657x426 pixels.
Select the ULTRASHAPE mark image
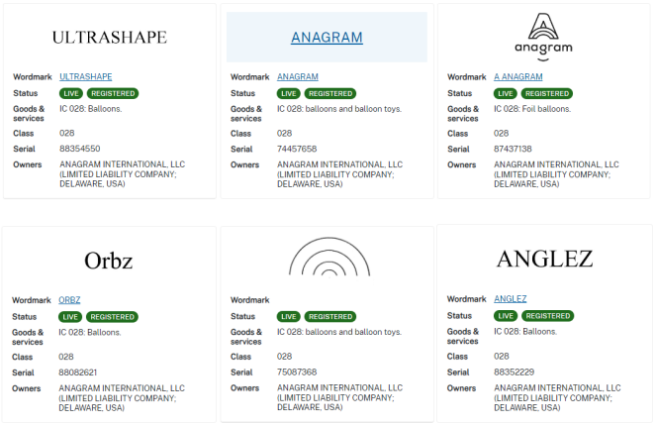tap(109, 38)
